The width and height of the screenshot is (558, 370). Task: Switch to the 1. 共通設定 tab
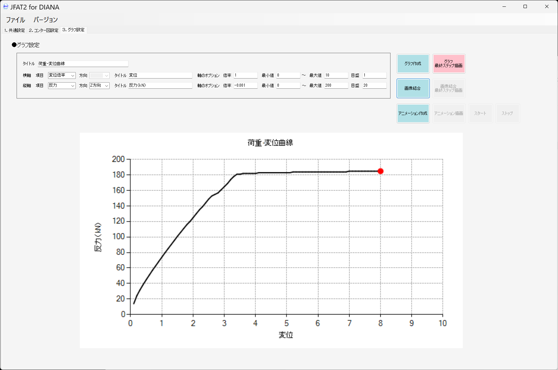pyautogui.click(x=15, y=30)
